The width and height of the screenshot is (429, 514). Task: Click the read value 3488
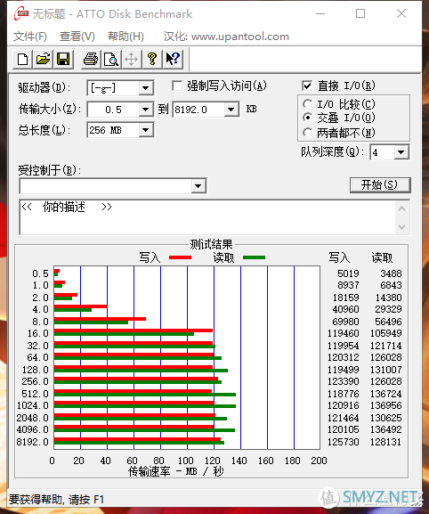[x=391, y=273]
